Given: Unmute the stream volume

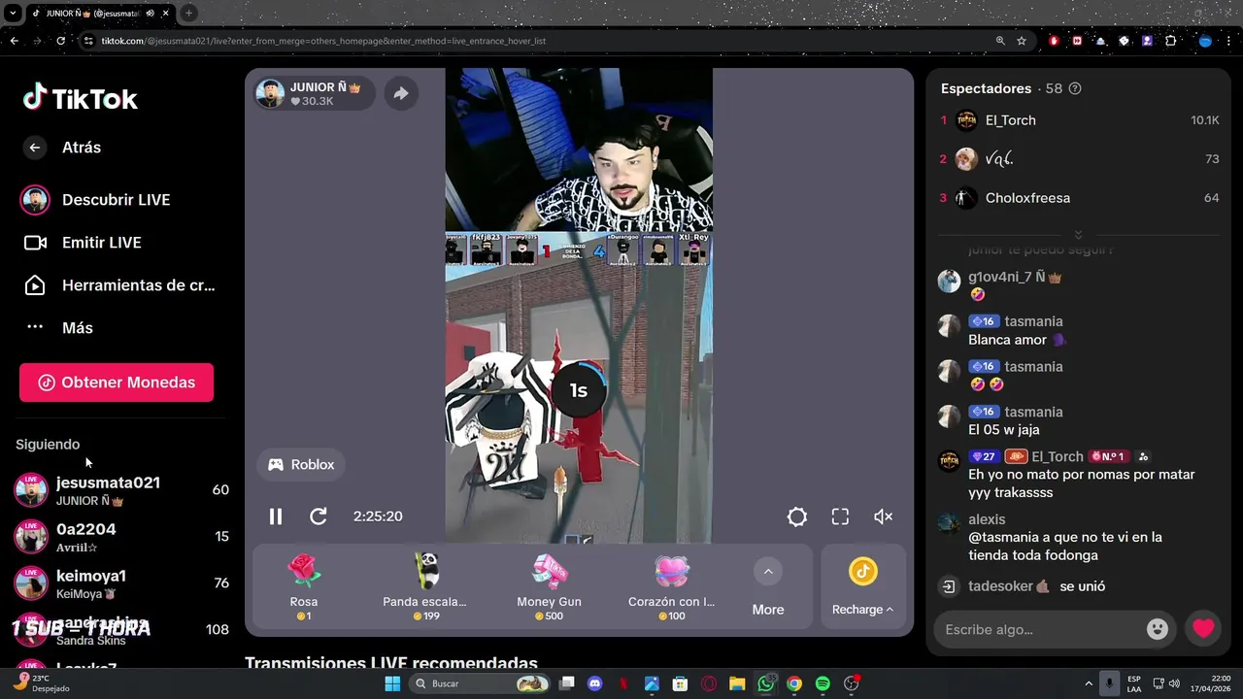Looking at the screenshot, I should pyautogui.click(x=883, y=517).
